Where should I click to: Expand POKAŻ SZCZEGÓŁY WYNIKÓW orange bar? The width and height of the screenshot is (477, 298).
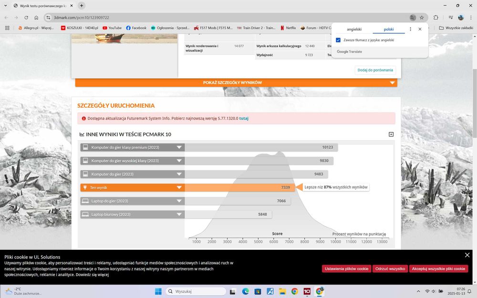click(x=236, y=82)
